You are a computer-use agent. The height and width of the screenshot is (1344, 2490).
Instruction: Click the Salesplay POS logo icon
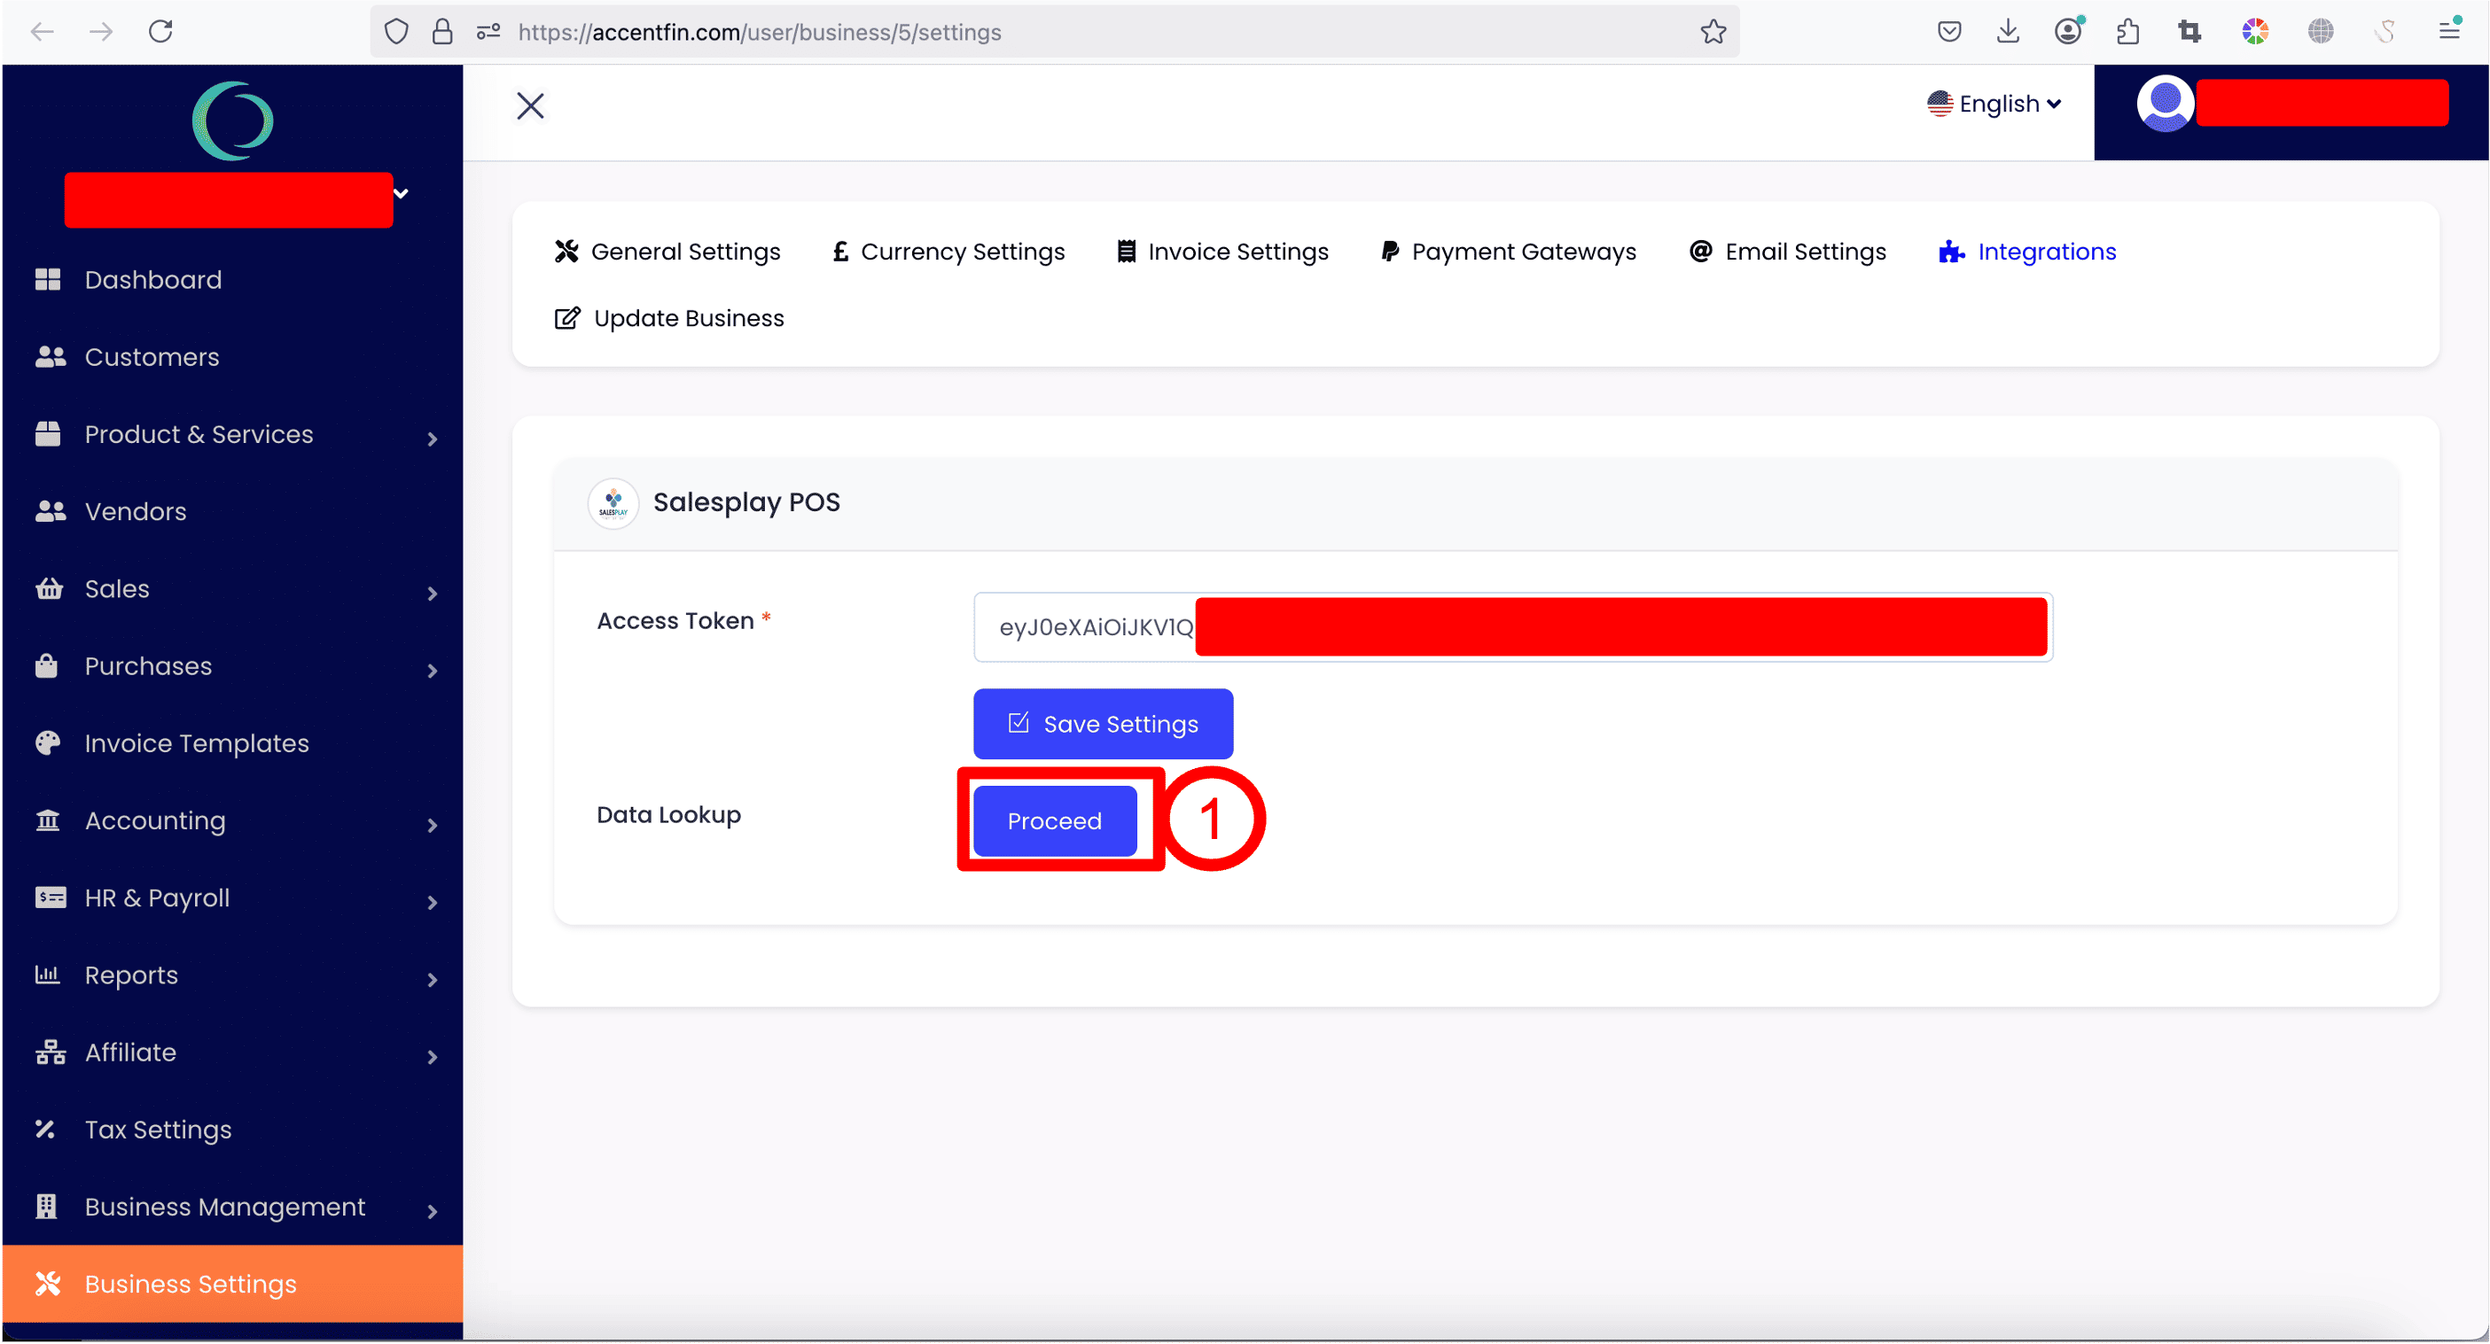coord(613,502)
